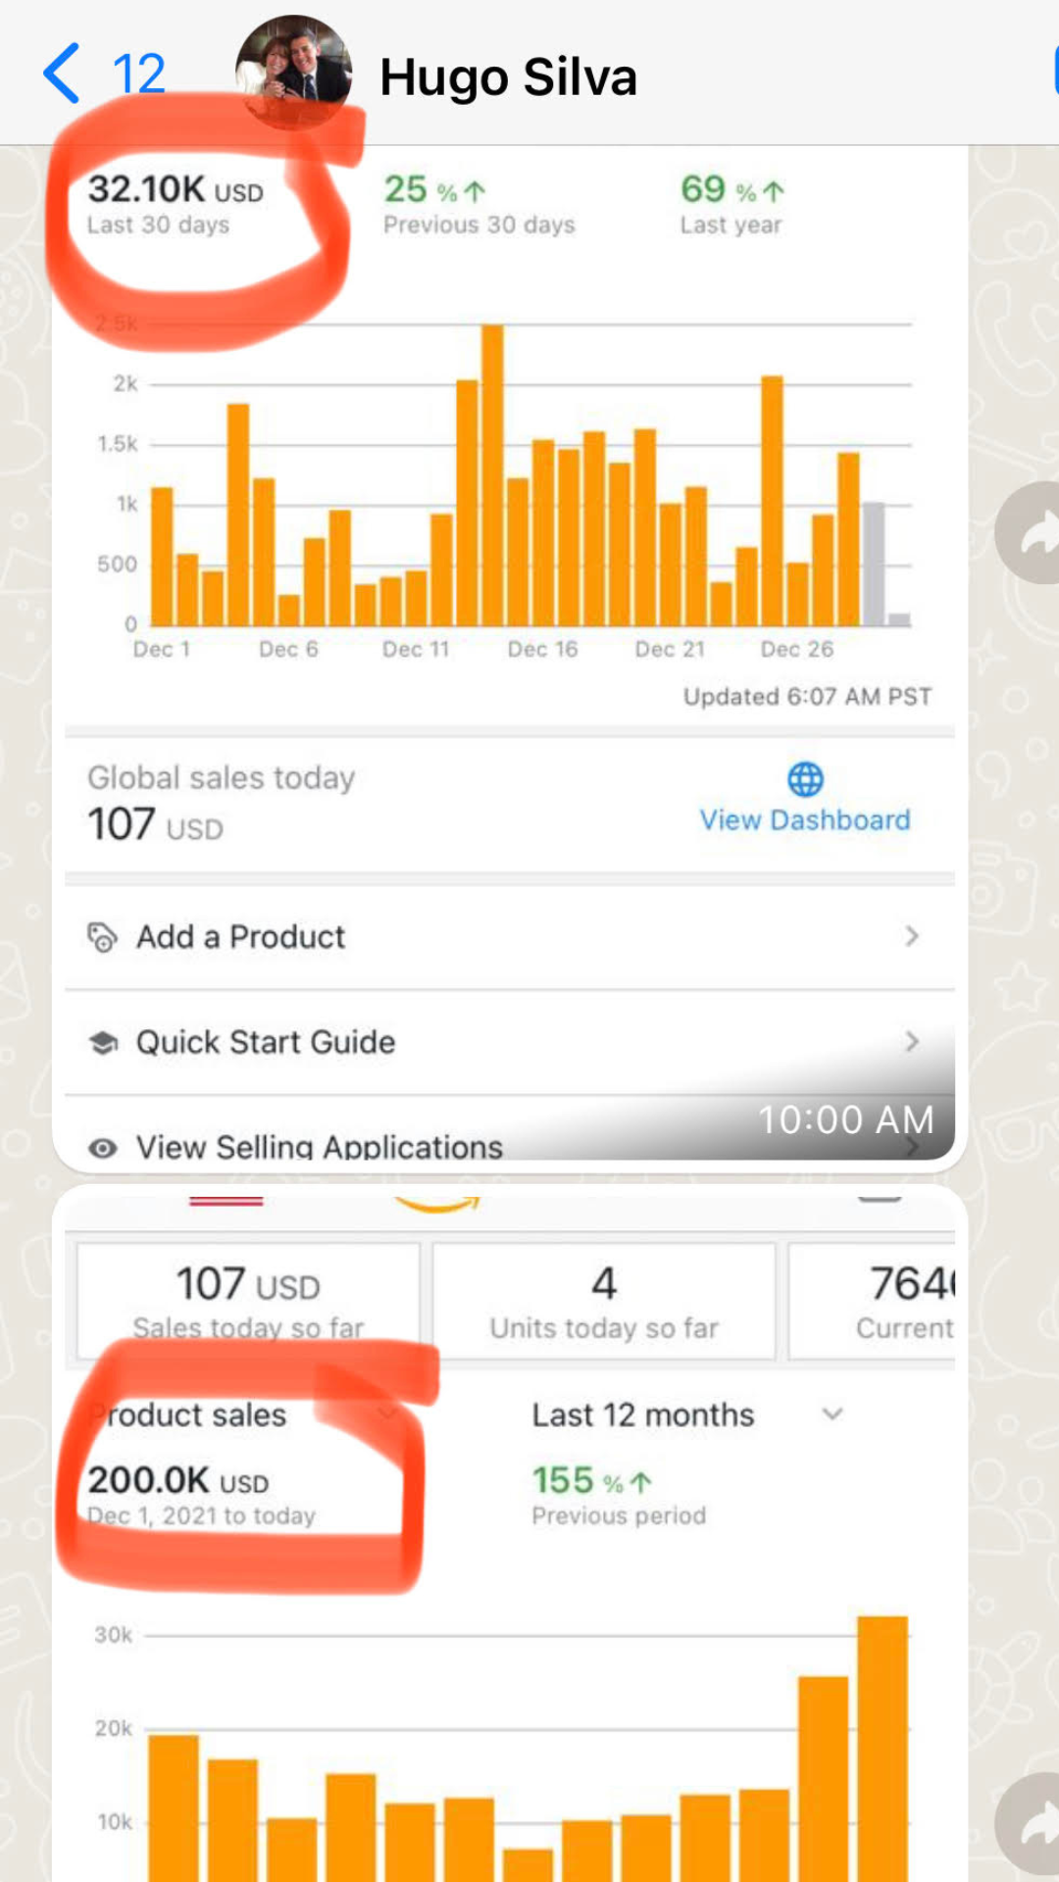
Task: Tap the back arrow chevron
Action: (62, 74)
